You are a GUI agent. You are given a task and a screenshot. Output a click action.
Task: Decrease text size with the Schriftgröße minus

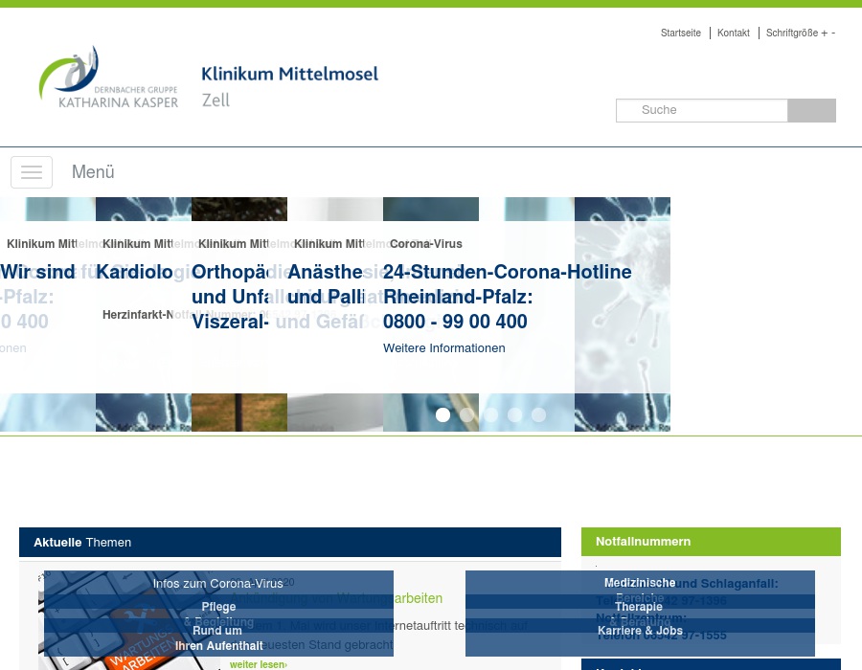click(x=833, y=33)
